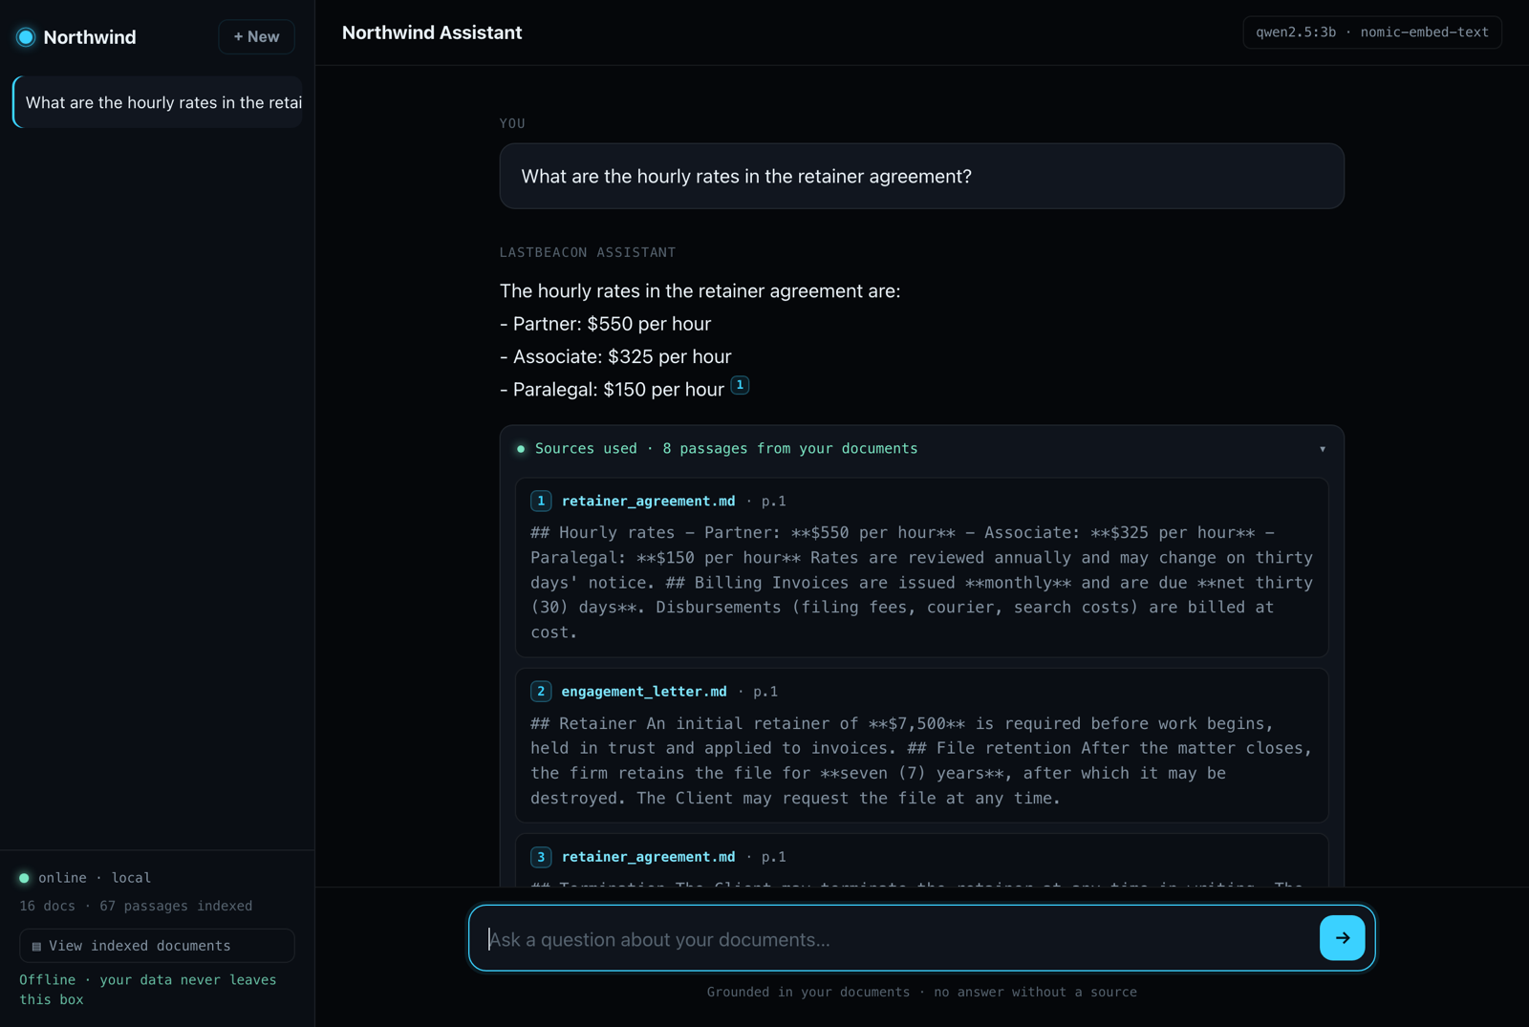This screenshot has width=1529, height=1027.
Task: Collapse the Sources used panel arrow
Action: click(x=1323, y=449)
